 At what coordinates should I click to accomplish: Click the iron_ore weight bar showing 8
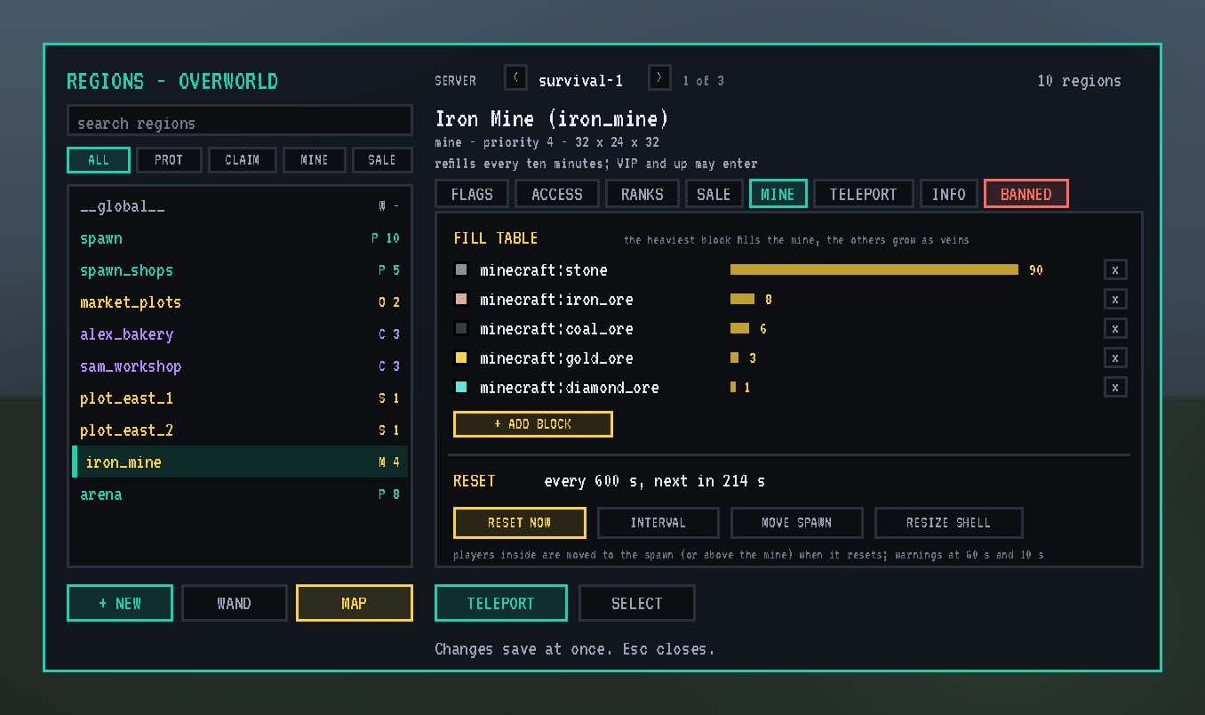(742, 299)
